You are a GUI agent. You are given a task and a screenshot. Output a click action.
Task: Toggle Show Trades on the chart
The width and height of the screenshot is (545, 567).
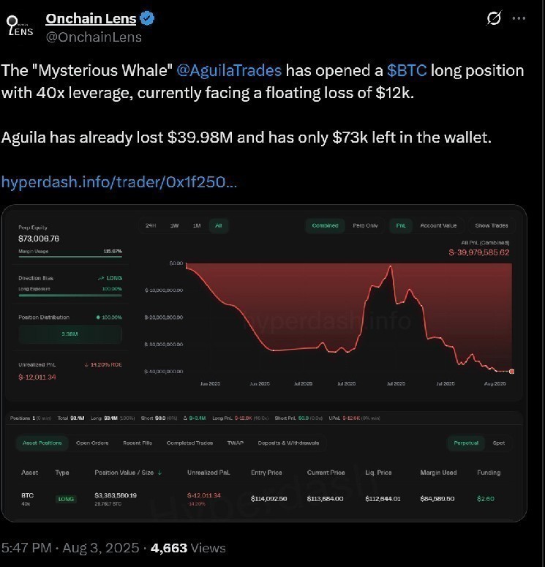(x=492, y=225)
